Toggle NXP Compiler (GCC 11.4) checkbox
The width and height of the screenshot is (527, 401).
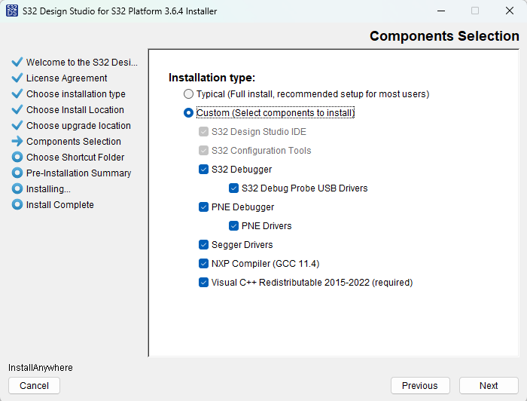203,263
